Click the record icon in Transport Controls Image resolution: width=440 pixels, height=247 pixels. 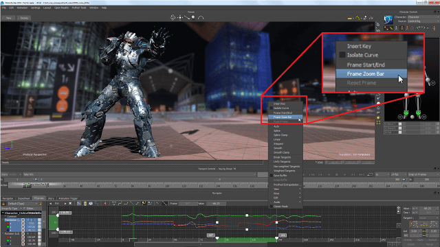370,174
